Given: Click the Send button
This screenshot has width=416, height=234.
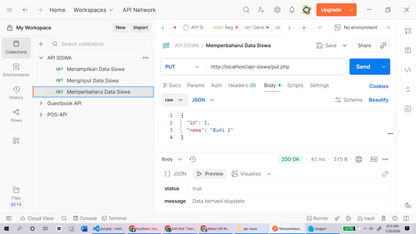Looking at the screenshot, I should click(363, 67).
